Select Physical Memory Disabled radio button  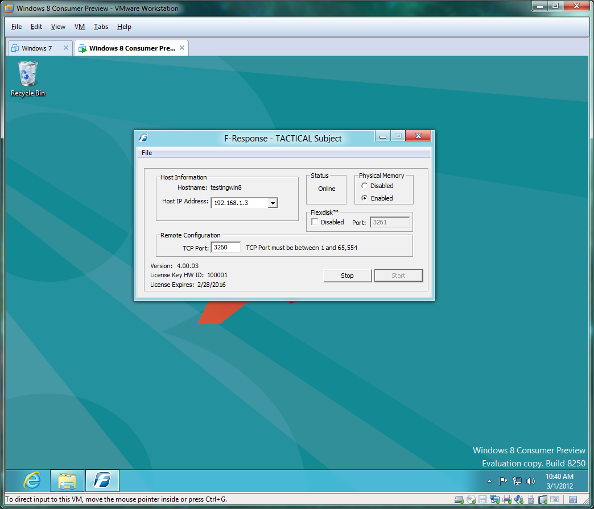pos(365,186)
